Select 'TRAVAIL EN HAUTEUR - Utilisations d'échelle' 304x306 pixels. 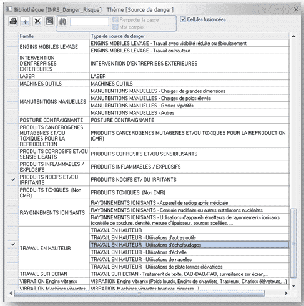click(x=189, y=252)
